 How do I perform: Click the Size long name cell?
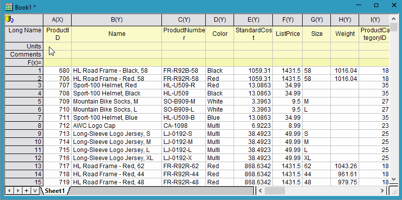click(x=317, y=34)
